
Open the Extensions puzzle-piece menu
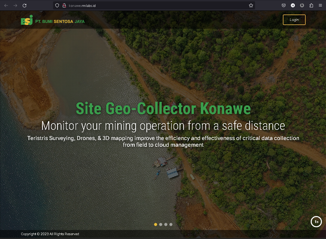point(311,5)
